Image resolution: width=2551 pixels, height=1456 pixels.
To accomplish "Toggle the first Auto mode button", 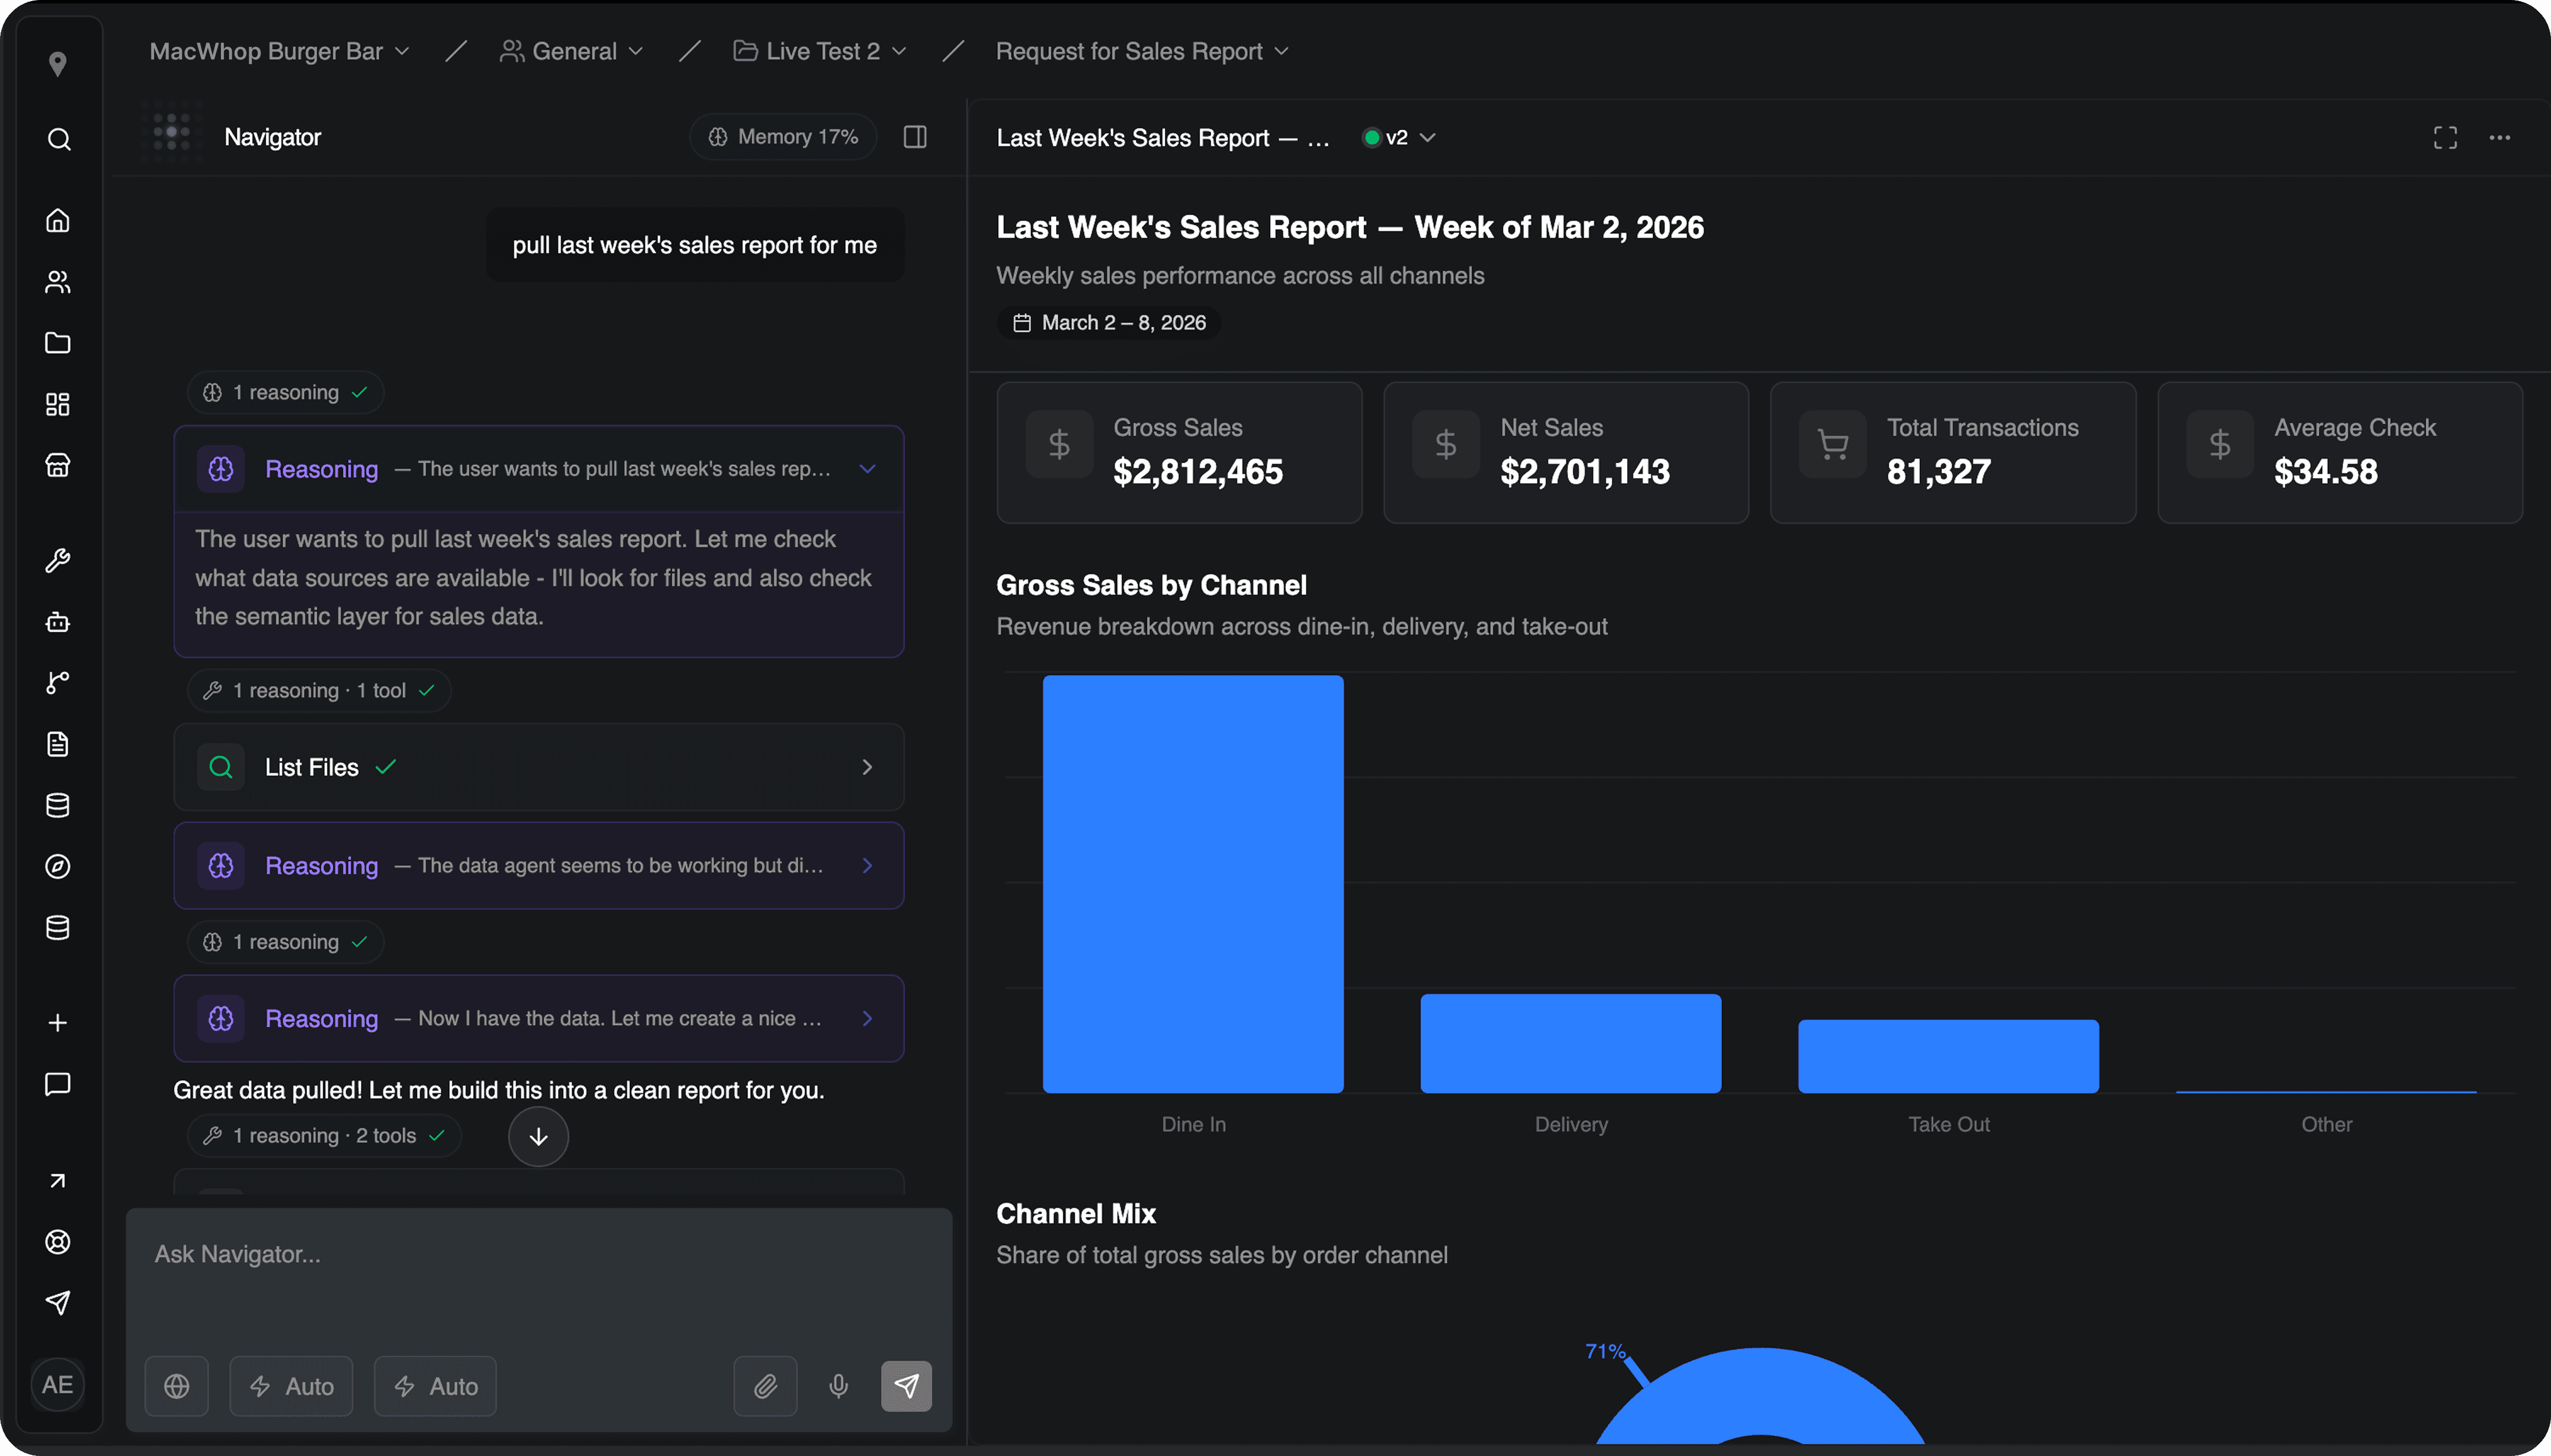I will coord(291,1385).
